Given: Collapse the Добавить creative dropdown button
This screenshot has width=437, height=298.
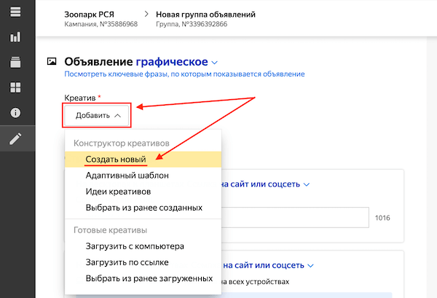Looking at the screenshot, I should pos(98,115).
